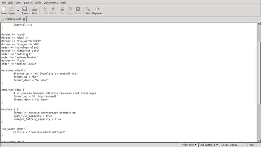
Task: Click the INS insert mode indicator
Action: (252, 145)
